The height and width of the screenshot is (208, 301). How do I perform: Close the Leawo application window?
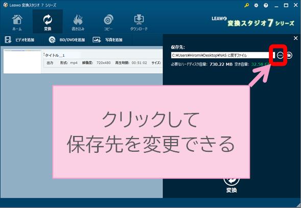(x=296, y=5)
